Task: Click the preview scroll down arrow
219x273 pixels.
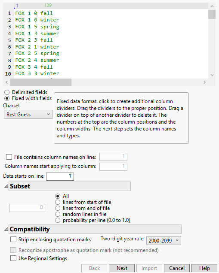Action: point(212,75)
